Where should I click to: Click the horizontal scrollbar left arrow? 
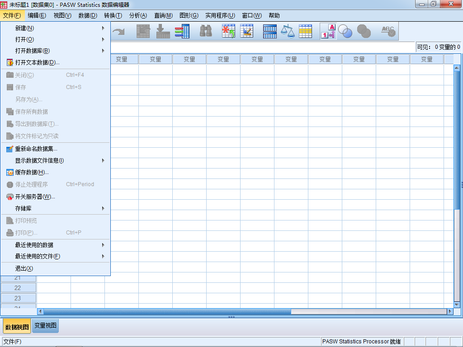(x=40, y=311)
